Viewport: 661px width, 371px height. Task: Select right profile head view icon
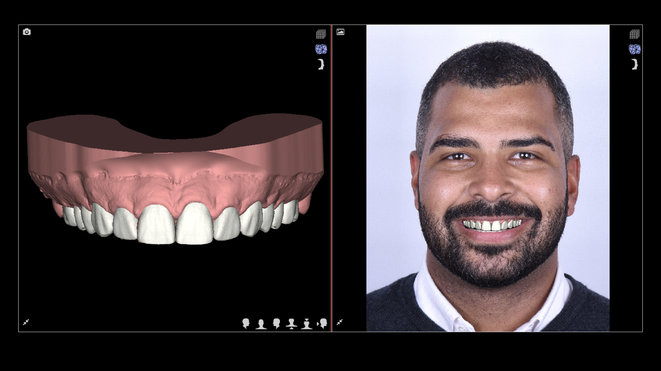pyautogui.click(x=245, y=324)
